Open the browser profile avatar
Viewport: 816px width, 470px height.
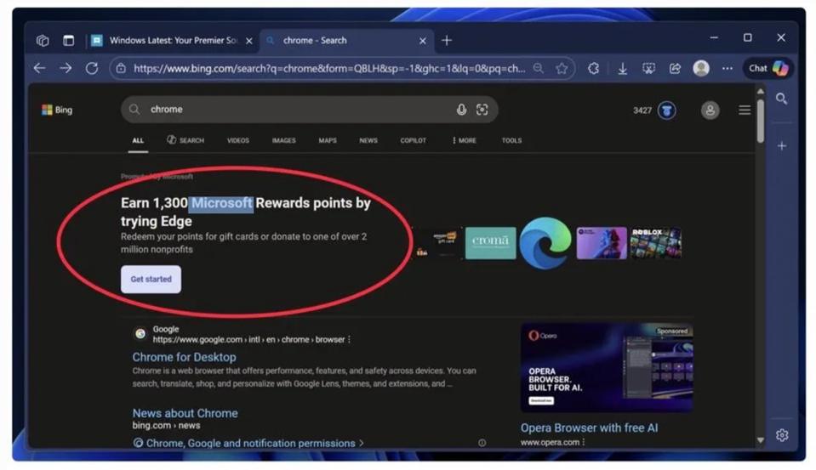(x=701, y=68)
